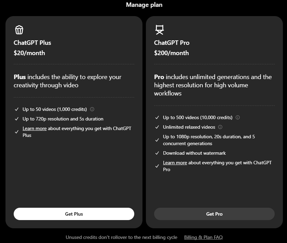Click checkmark beside Up to 50 videos
Image resolution: width=287 pixels, height=243 pixels.
click(17, 109)
